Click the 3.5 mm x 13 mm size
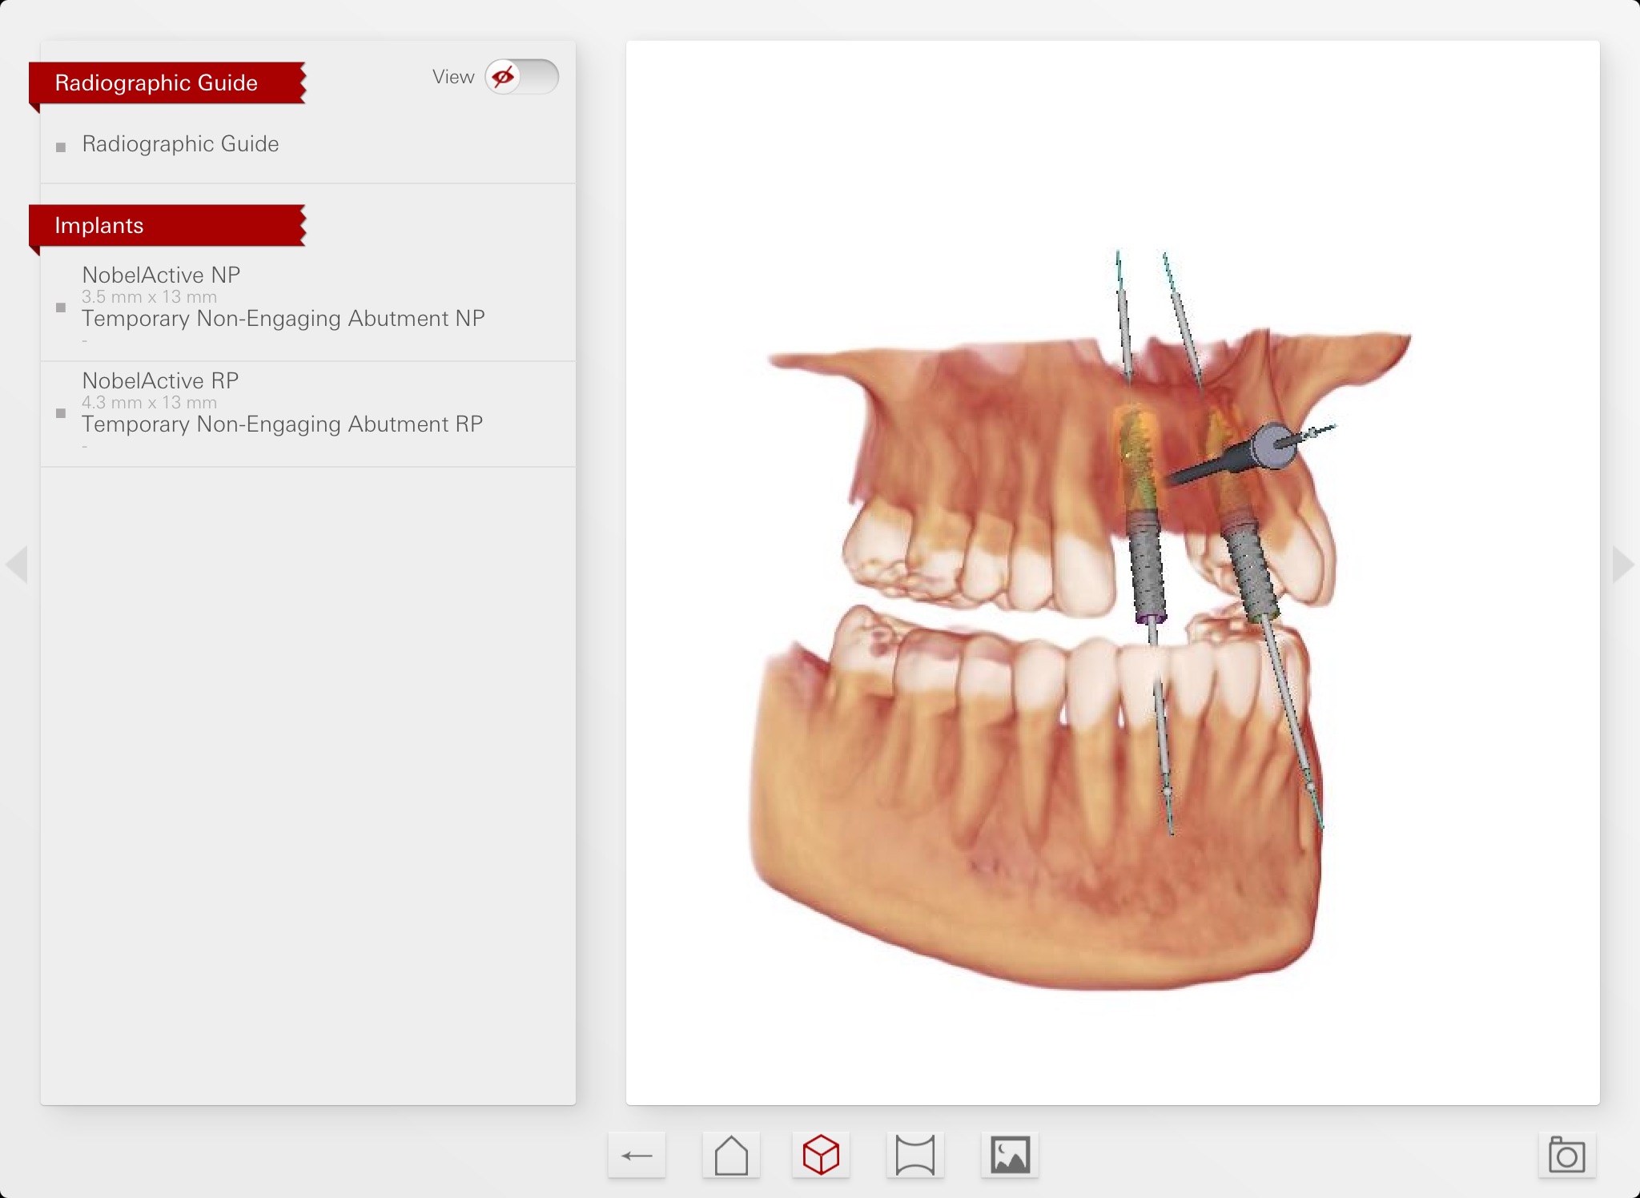 pyautogui.click(x=149, y=297)
